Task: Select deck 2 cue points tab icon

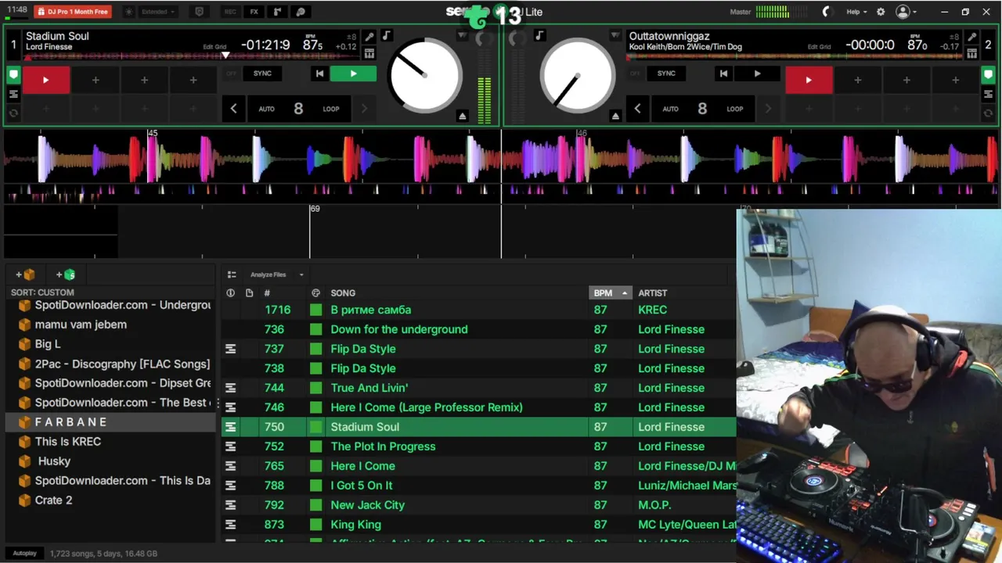Action: click(x=988, y=75)
